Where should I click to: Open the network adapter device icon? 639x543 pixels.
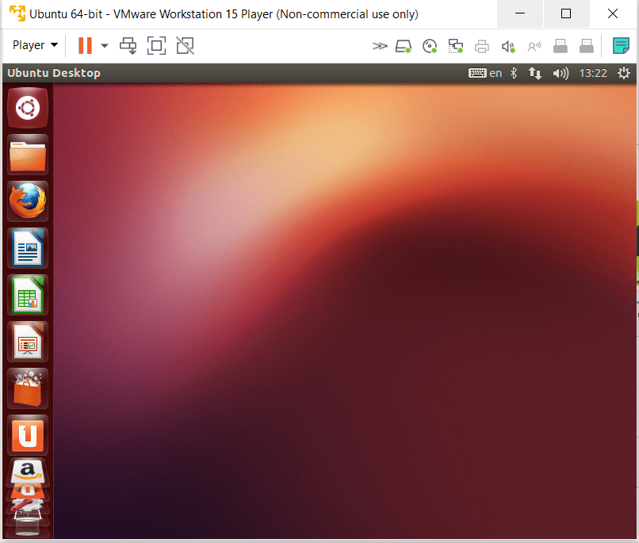click(456, 46)
